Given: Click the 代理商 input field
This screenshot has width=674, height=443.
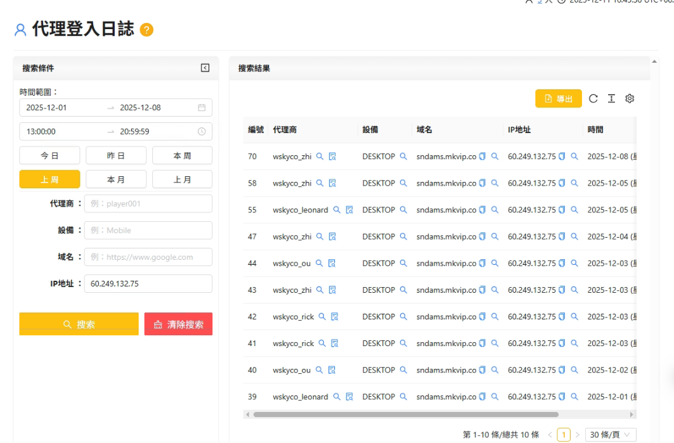Looking at the screenshot, I should click(x=148, y=203).
